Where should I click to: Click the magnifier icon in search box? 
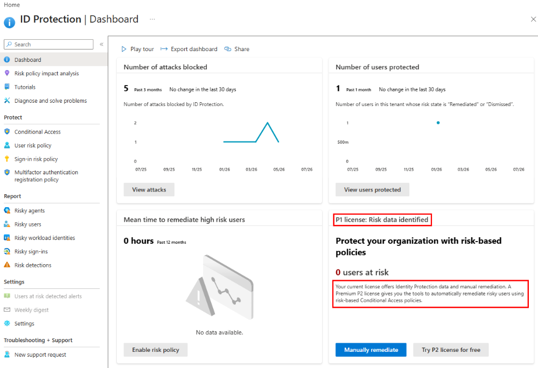9,44
